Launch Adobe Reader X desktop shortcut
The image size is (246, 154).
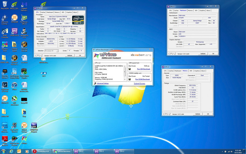tap(5, 141)
